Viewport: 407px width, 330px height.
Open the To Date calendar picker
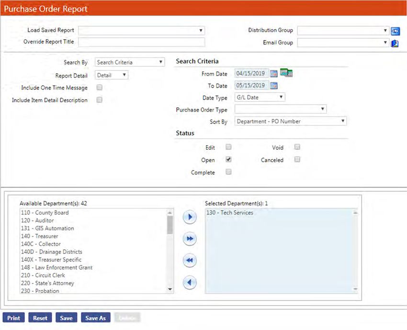point(273,85)
